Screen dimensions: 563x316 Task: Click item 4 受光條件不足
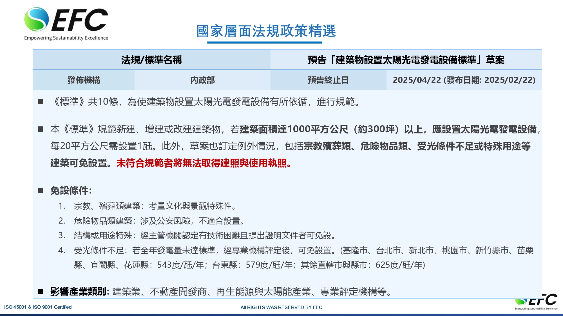coord(296,250)
